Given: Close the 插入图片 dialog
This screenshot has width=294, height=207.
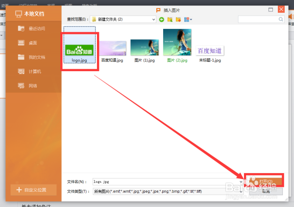Looking at the screenshot, I should (281, 9).
